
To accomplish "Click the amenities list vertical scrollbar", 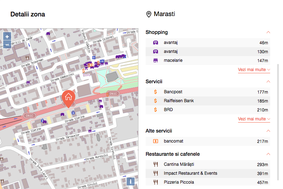I will (278, 107).
